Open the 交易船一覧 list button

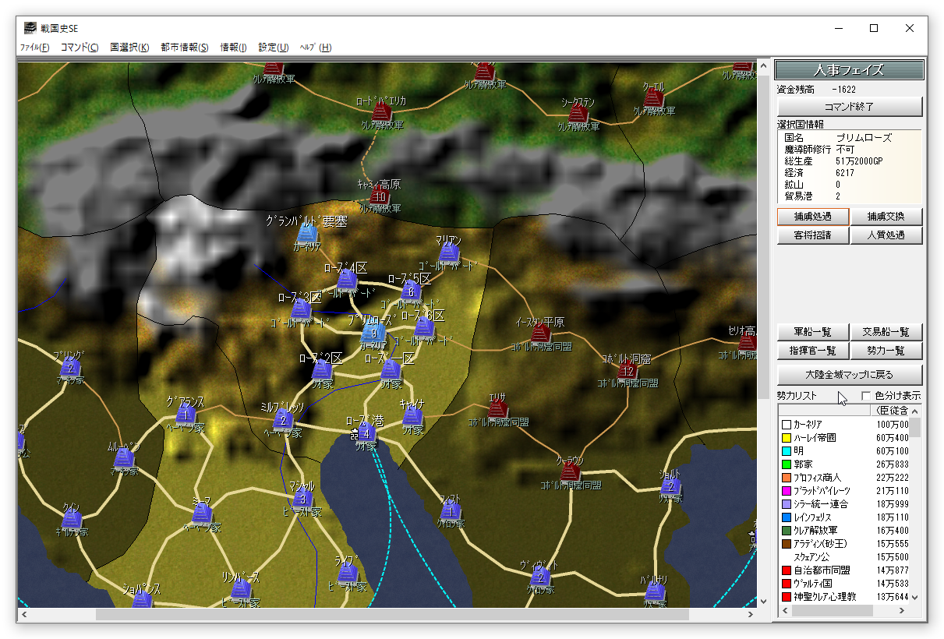(886, 332)
